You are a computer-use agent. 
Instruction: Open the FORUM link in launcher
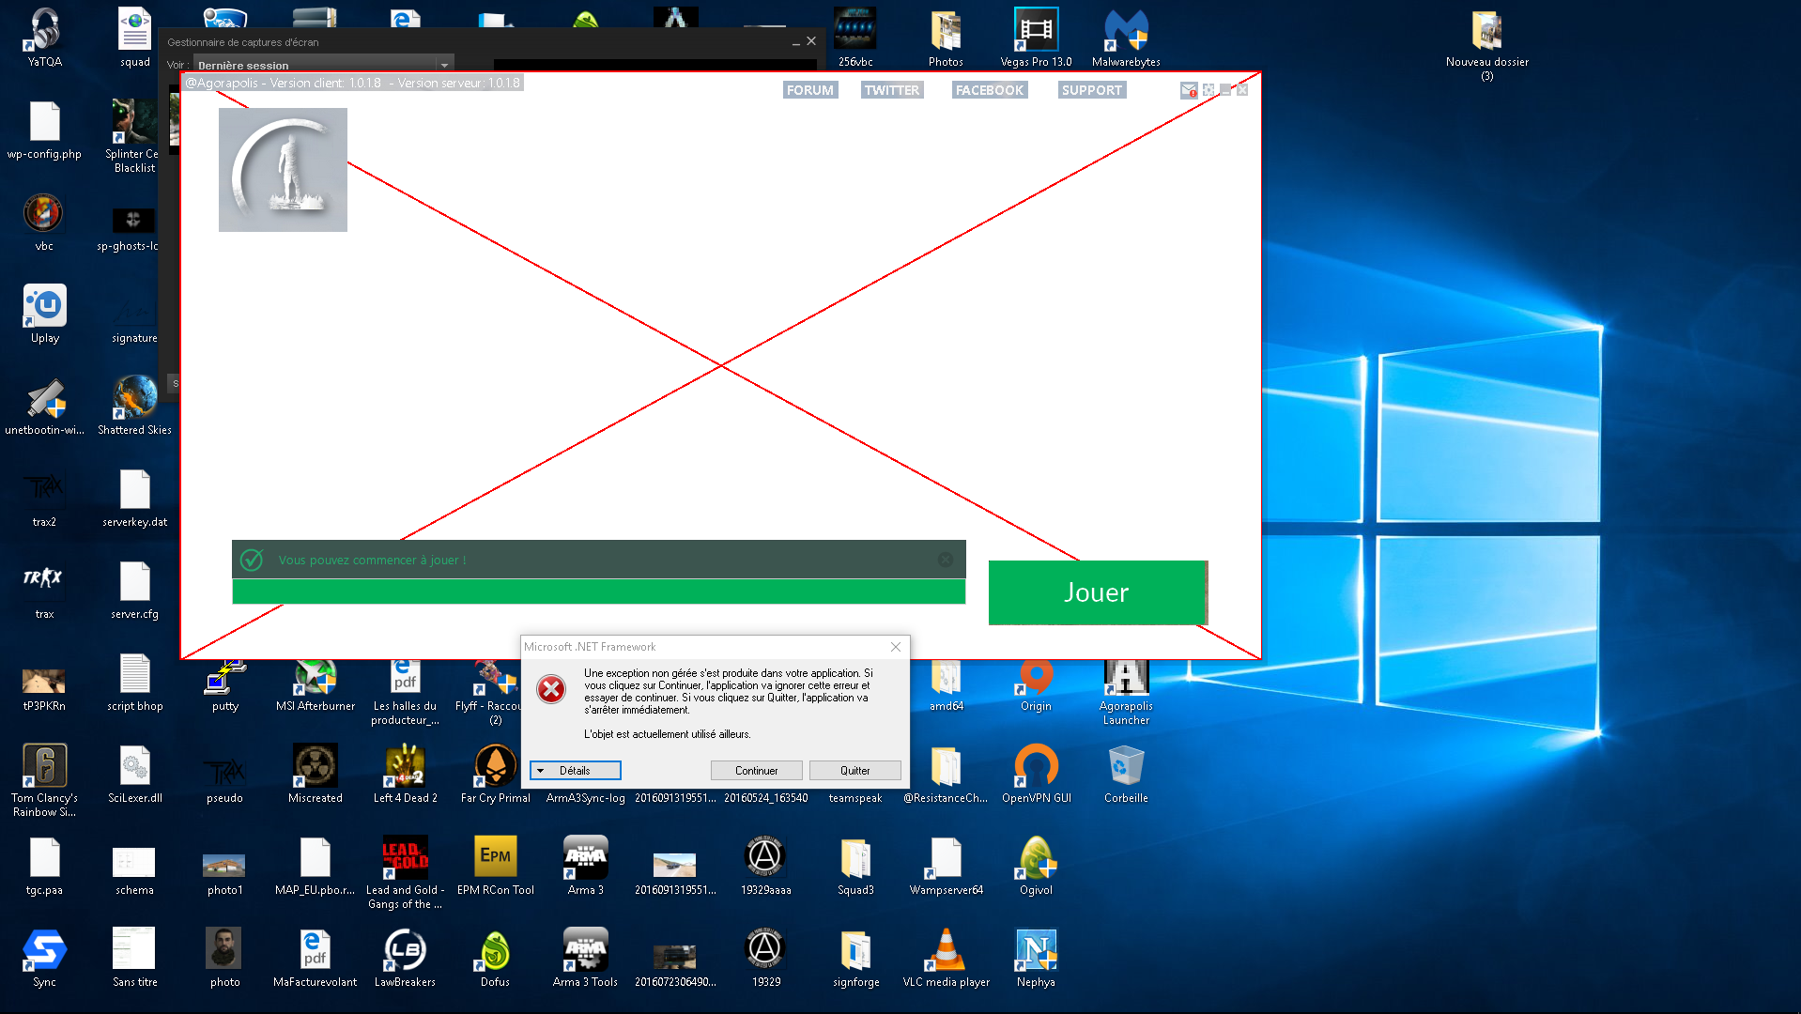tap(809, 90)
